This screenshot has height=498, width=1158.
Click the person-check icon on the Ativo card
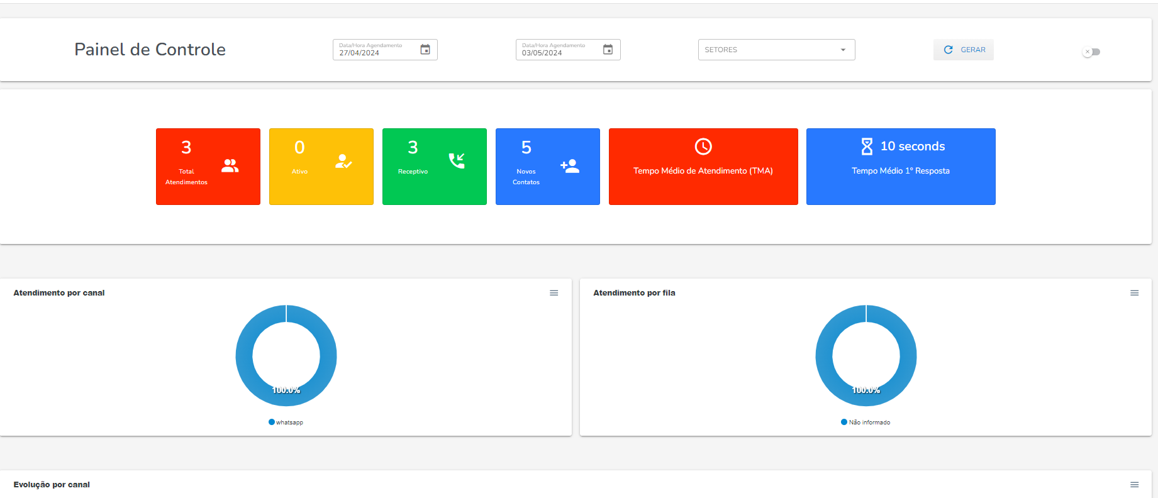coord(343,162)
